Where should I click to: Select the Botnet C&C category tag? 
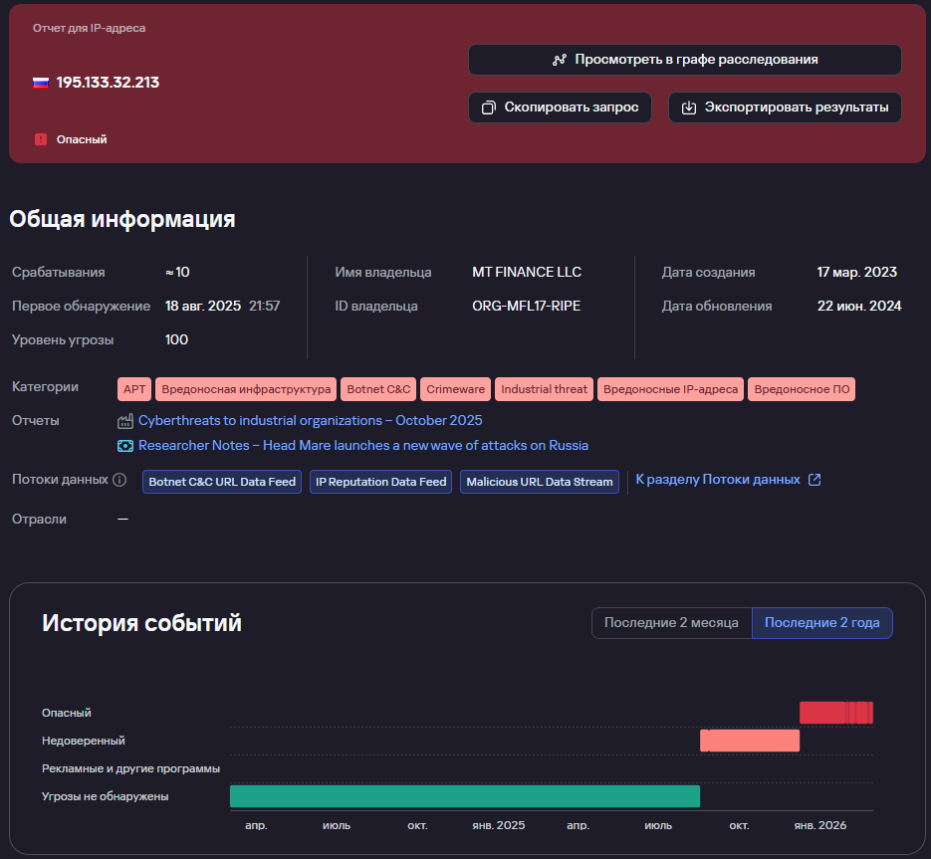[377, 389]
